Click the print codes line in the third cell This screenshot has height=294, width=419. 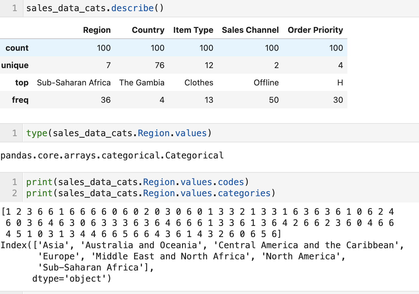138,182
